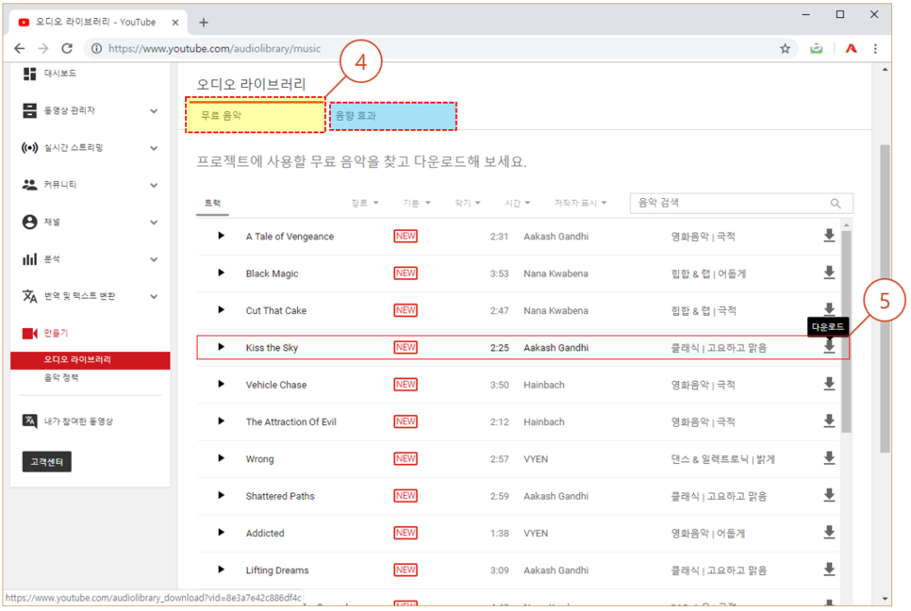Viewport: 911px width, 611px height.
Task: Play the track Shattered Paths
Action: tap(221, 495)
